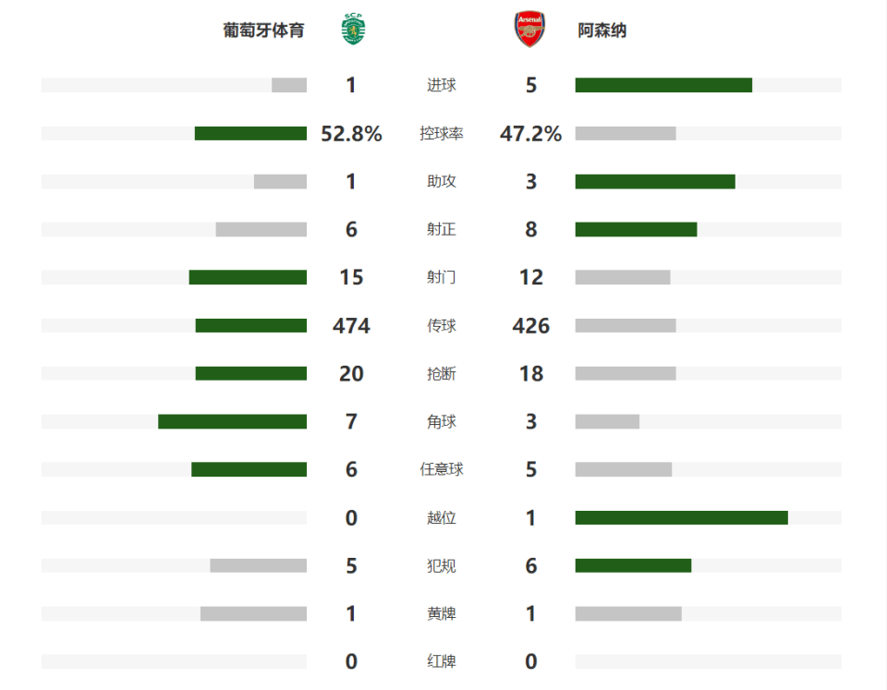
Task: Open the 阿森纳 team name link
Action: coord(601,30)
